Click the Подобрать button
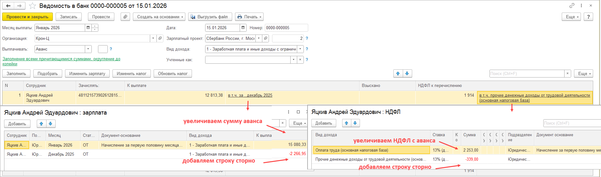Viewport: 601px width, 177px height. (x=48, y=73)
